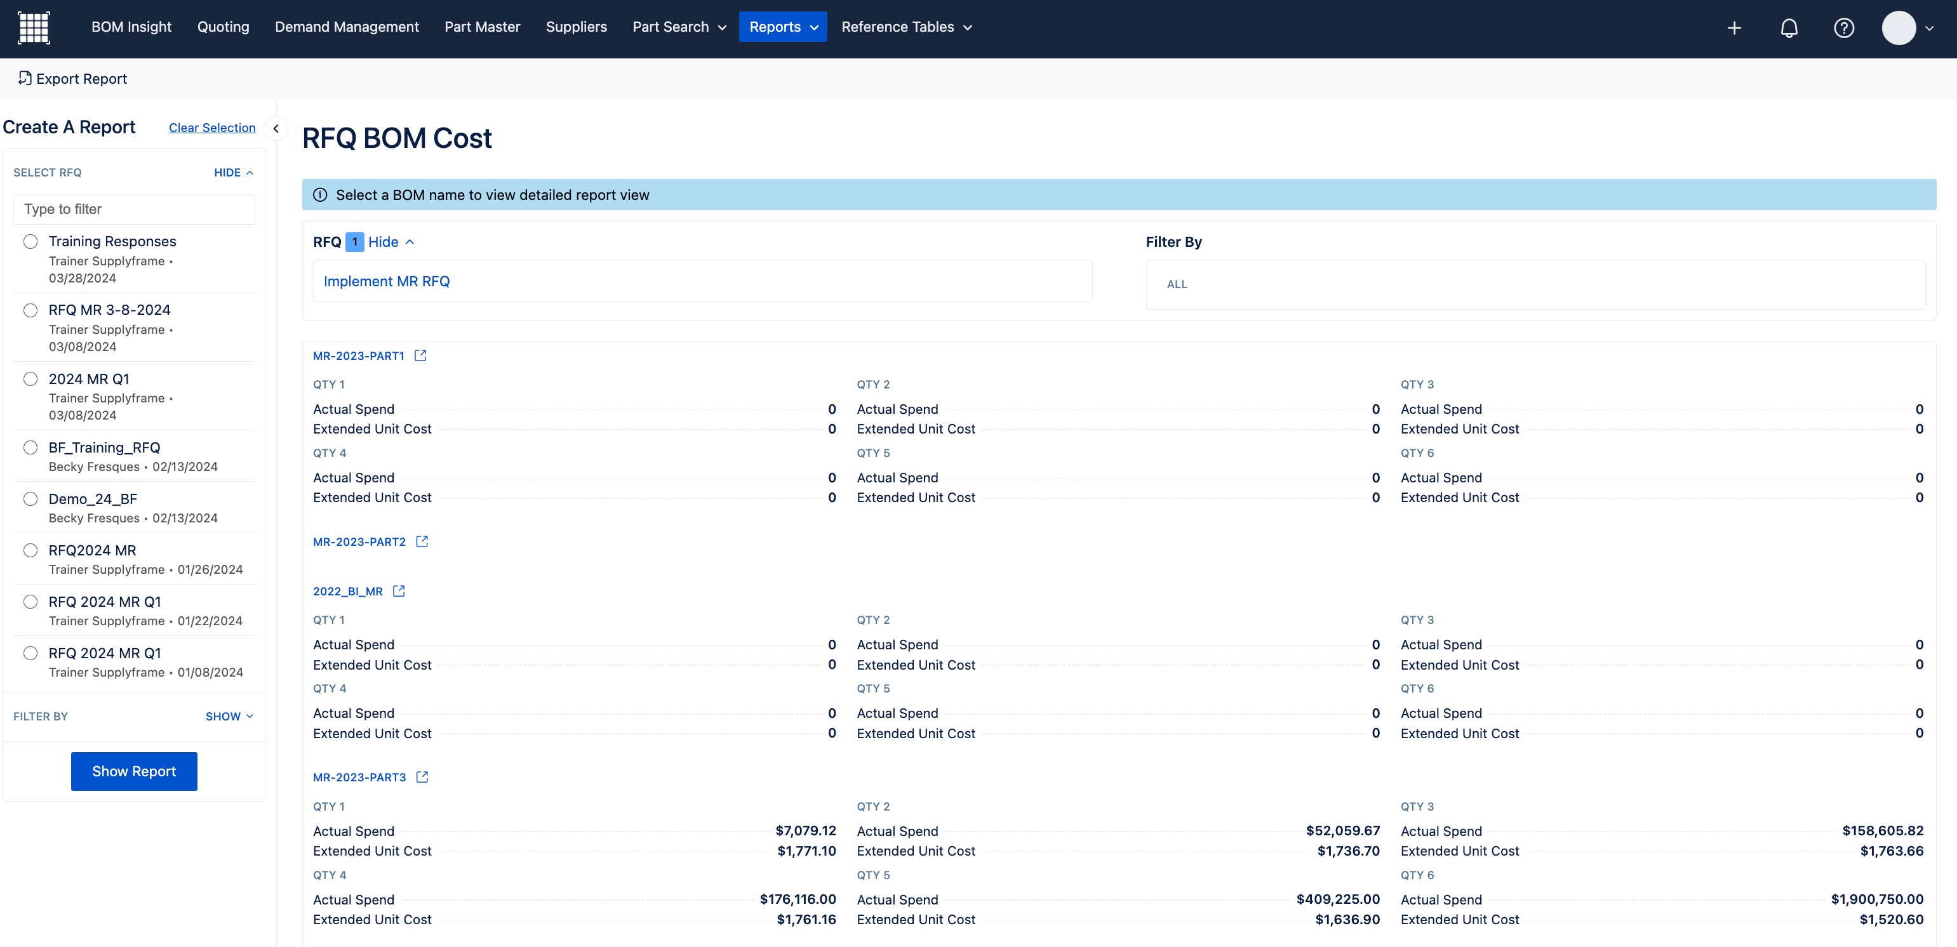This screenshot has height=947, width=1957.
Task: Click the RFQ count badge 1
Action: pyautogui.click(x=355, y=242)
